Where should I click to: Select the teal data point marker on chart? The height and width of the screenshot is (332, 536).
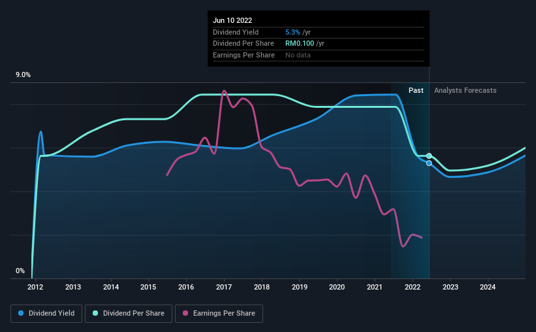pyautogui.click(x=429, y=156)
